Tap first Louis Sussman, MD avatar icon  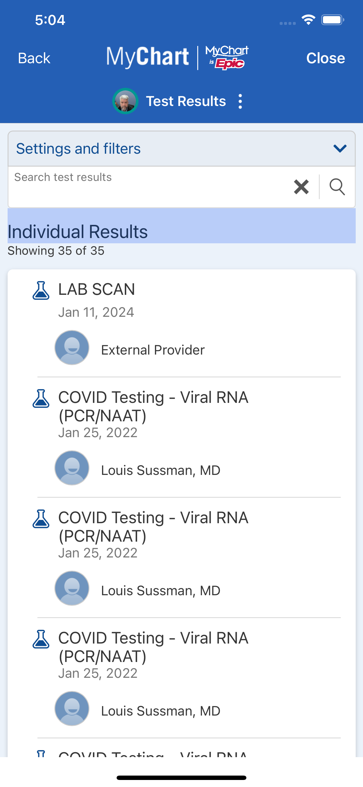72,468
